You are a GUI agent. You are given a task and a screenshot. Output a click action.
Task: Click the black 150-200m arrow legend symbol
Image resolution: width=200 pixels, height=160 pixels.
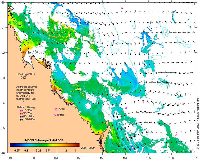click(x=21, y=120)
